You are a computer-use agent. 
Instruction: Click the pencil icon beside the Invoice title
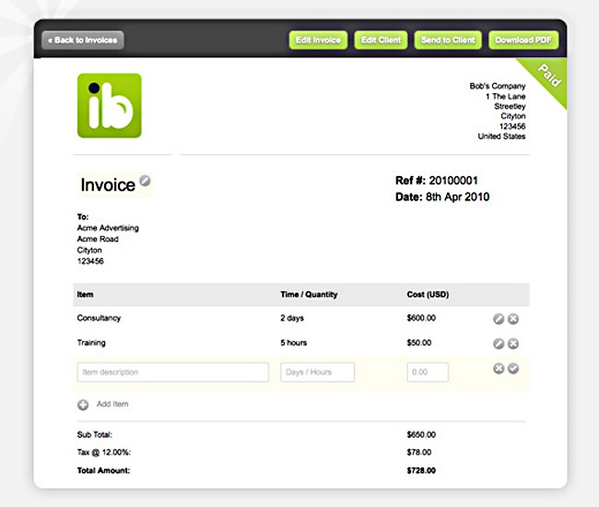click(x=146, y=180)
